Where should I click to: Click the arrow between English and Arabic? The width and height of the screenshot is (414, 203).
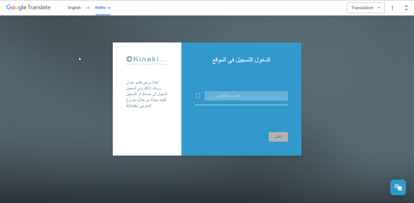click(88, 8)
